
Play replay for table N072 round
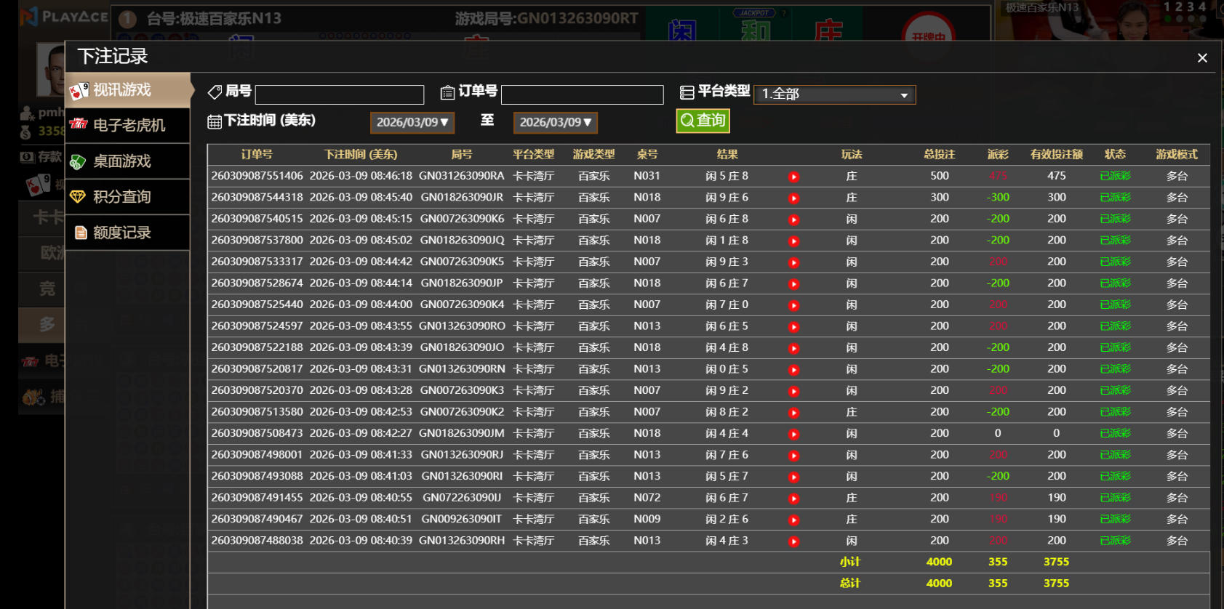coord(793,499)
